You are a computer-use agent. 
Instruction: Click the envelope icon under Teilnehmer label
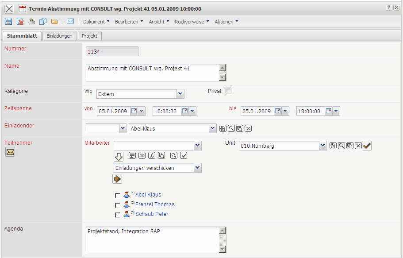10,152
